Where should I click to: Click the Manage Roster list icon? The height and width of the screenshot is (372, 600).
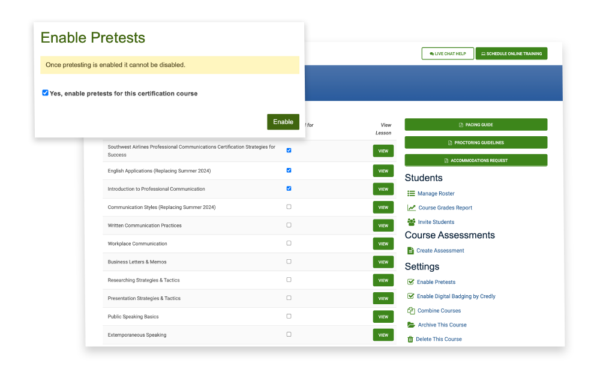click(x=411, y=194)
